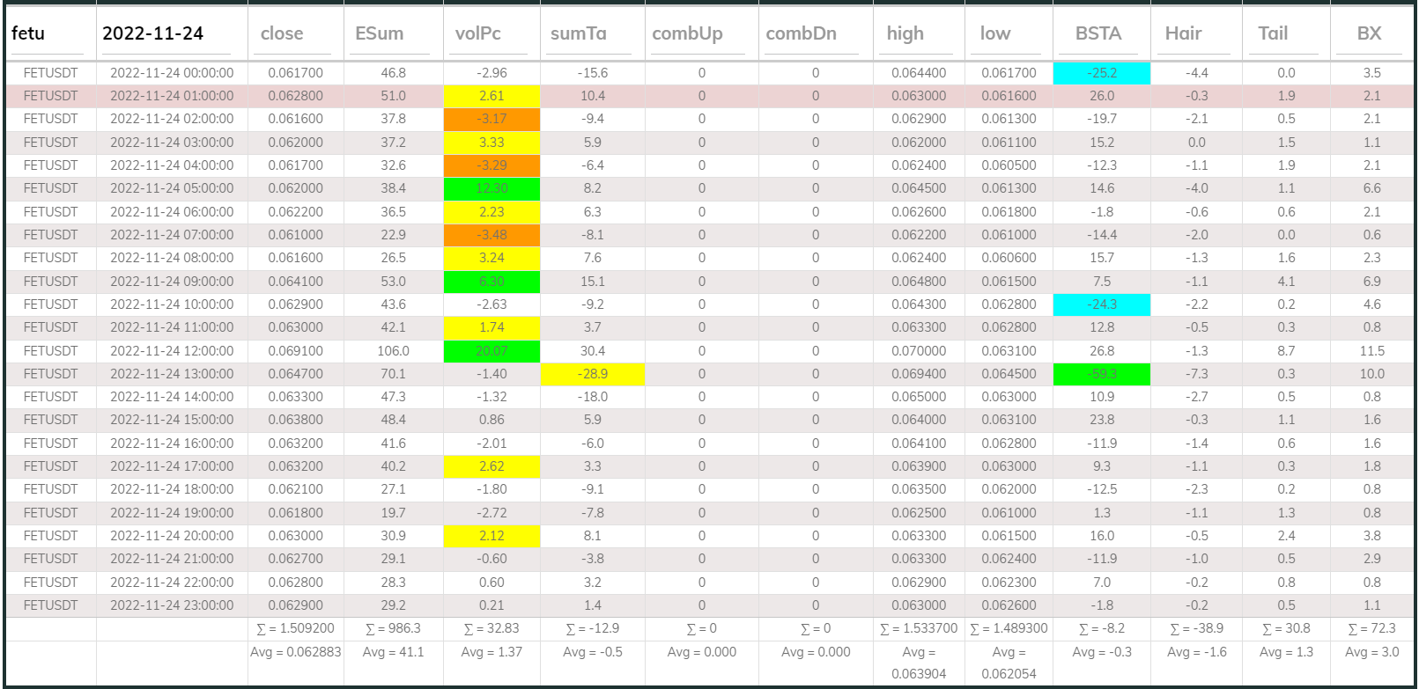1419x689 pixels.
Task: Select the 8.7 Tail value
Action: coord(1286,351)
